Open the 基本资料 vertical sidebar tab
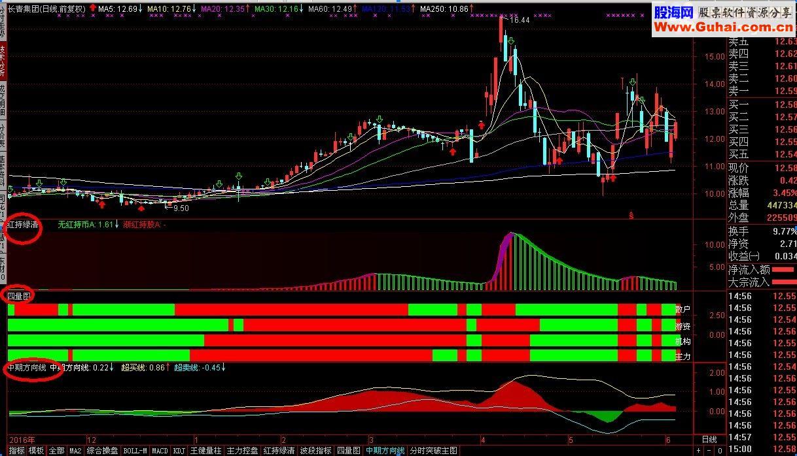This screenshot has height=456, width=797. [x=3, y=172]
